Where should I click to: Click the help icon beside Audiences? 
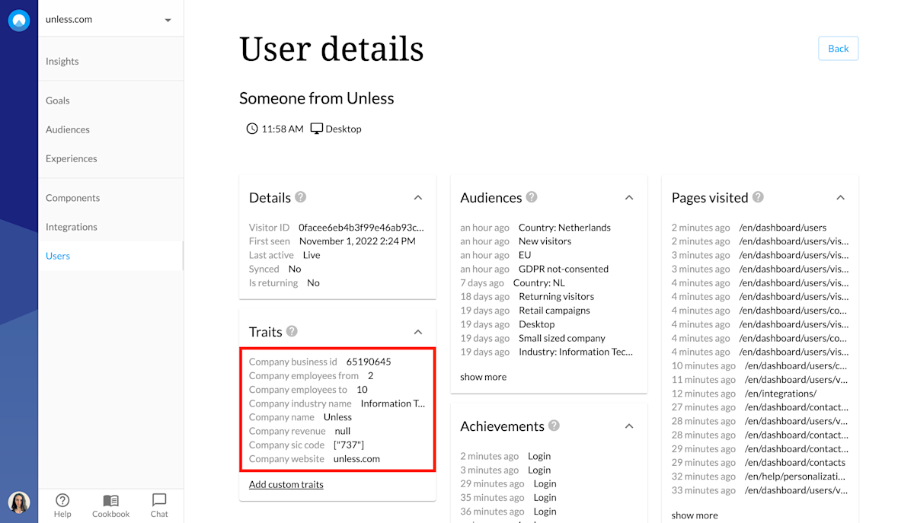(x=532, y=196)
